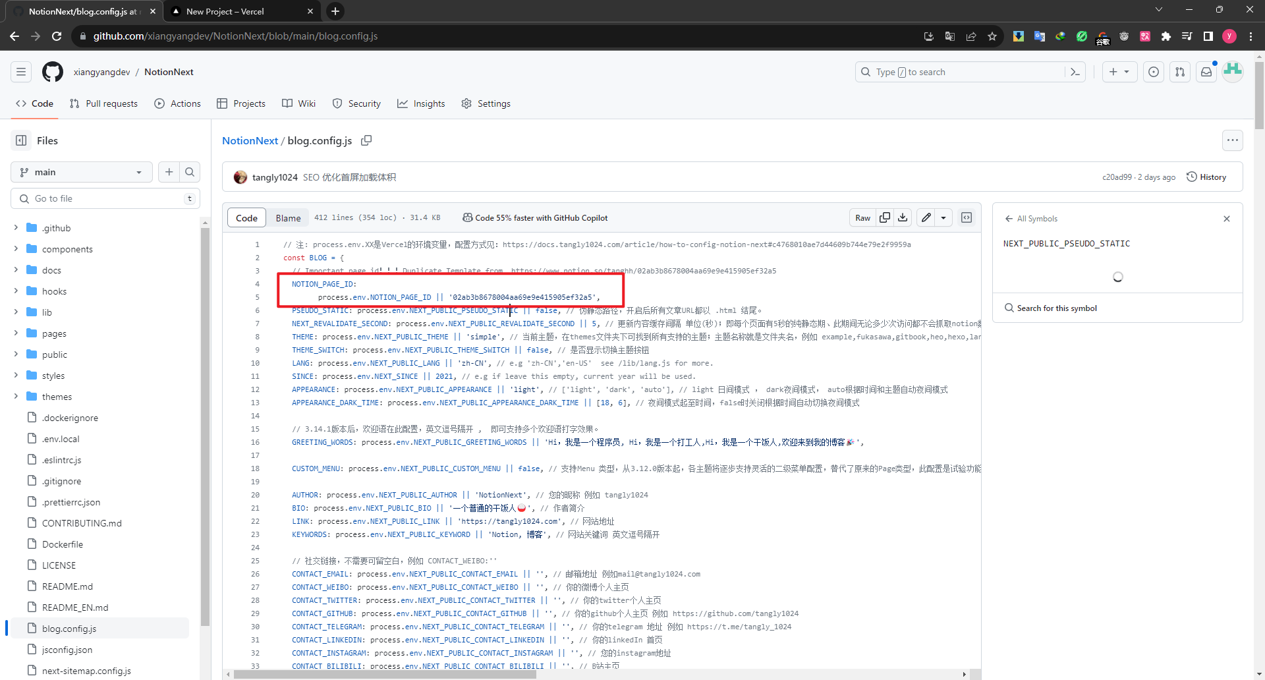The height and width of the screenshot is (680, 1265).
Task: Open the jsconfig.json file
Action: [67, 649]
